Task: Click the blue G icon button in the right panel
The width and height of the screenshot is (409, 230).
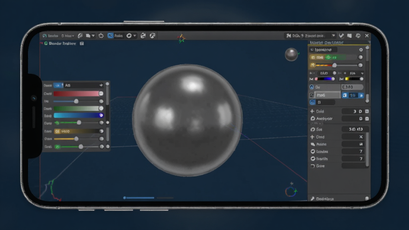Action: pyautogui.click(x=345, y=95)
